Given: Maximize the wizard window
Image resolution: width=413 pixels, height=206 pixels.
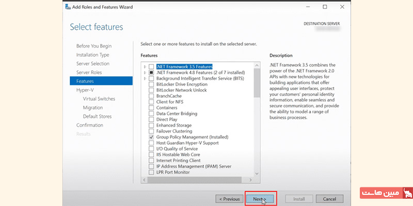Looking at the screenshot, I should [325, 7].
